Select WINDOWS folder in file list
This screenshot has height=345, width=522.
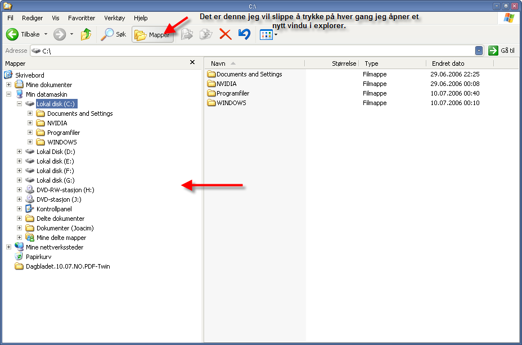[227, 103]
